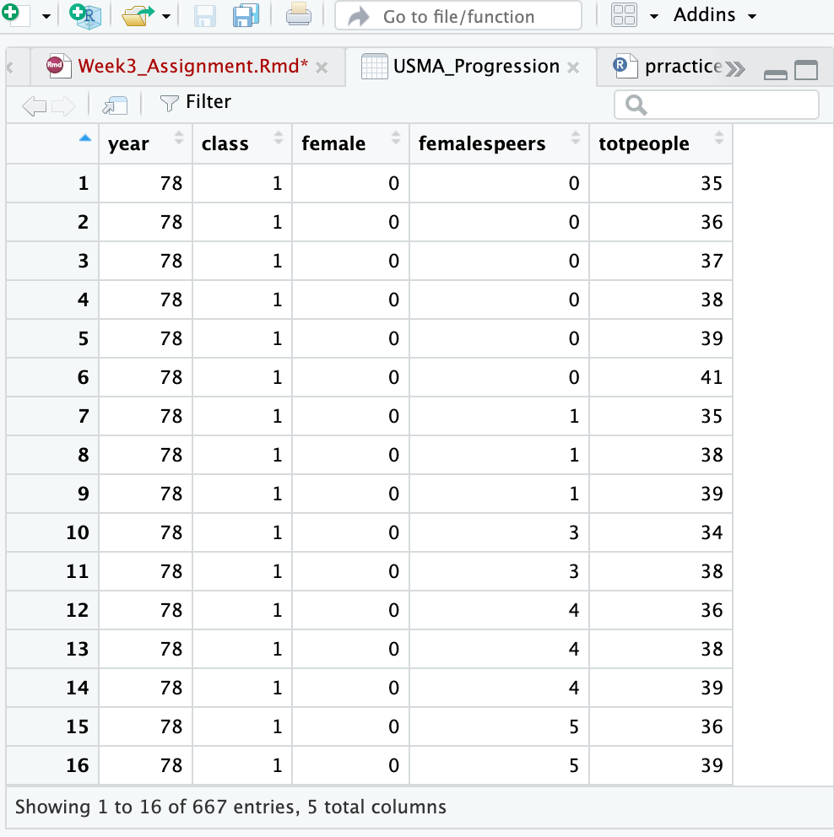The height and width of the screenshot is (837, 834).
Task: Click the data viewer search box
Action: (717, 105)
